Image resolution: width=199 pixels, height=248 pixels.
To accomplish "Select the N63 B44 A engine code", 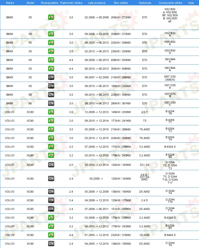I will click(170, 69).
